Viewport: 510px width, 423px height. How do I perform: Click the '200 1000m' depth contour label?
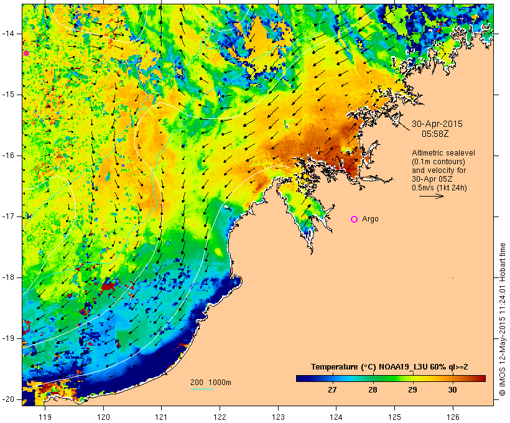[211, 383]
